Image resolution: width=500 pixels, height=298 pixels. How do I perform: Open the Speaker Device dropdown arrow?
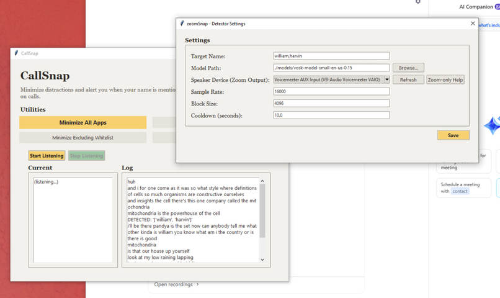[x=387, y=79]
